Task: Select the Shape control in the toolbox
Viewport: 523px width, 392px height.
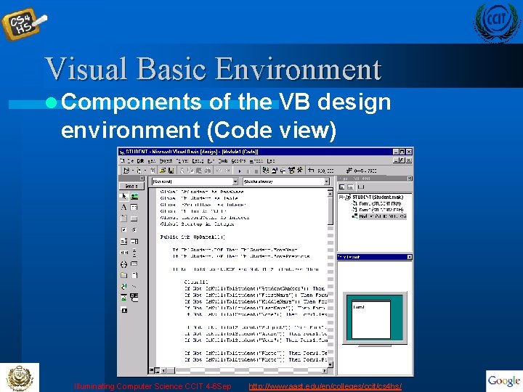Action: pyautogui.click(x=123, y=286)
